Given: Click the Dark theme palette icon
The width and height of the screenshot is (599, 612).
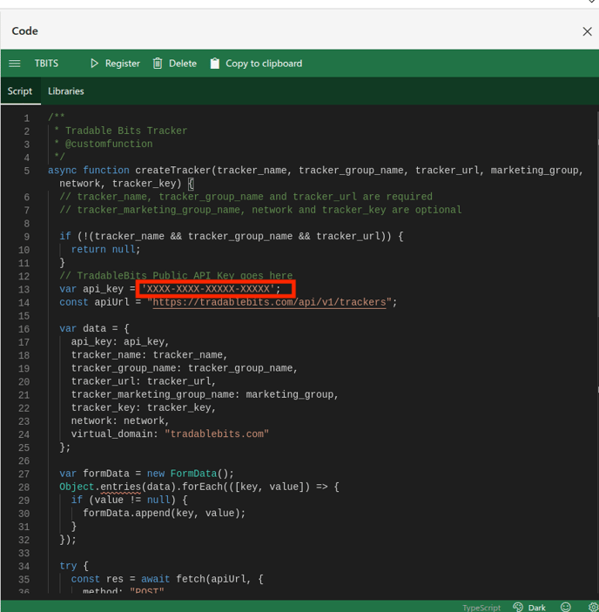Looking at the screenshot, I should coord(518,607).
